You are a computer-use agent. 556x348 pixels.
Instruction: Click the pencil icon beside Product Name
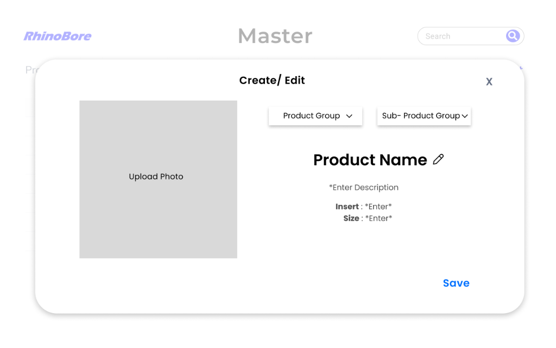tap(438, 159)
